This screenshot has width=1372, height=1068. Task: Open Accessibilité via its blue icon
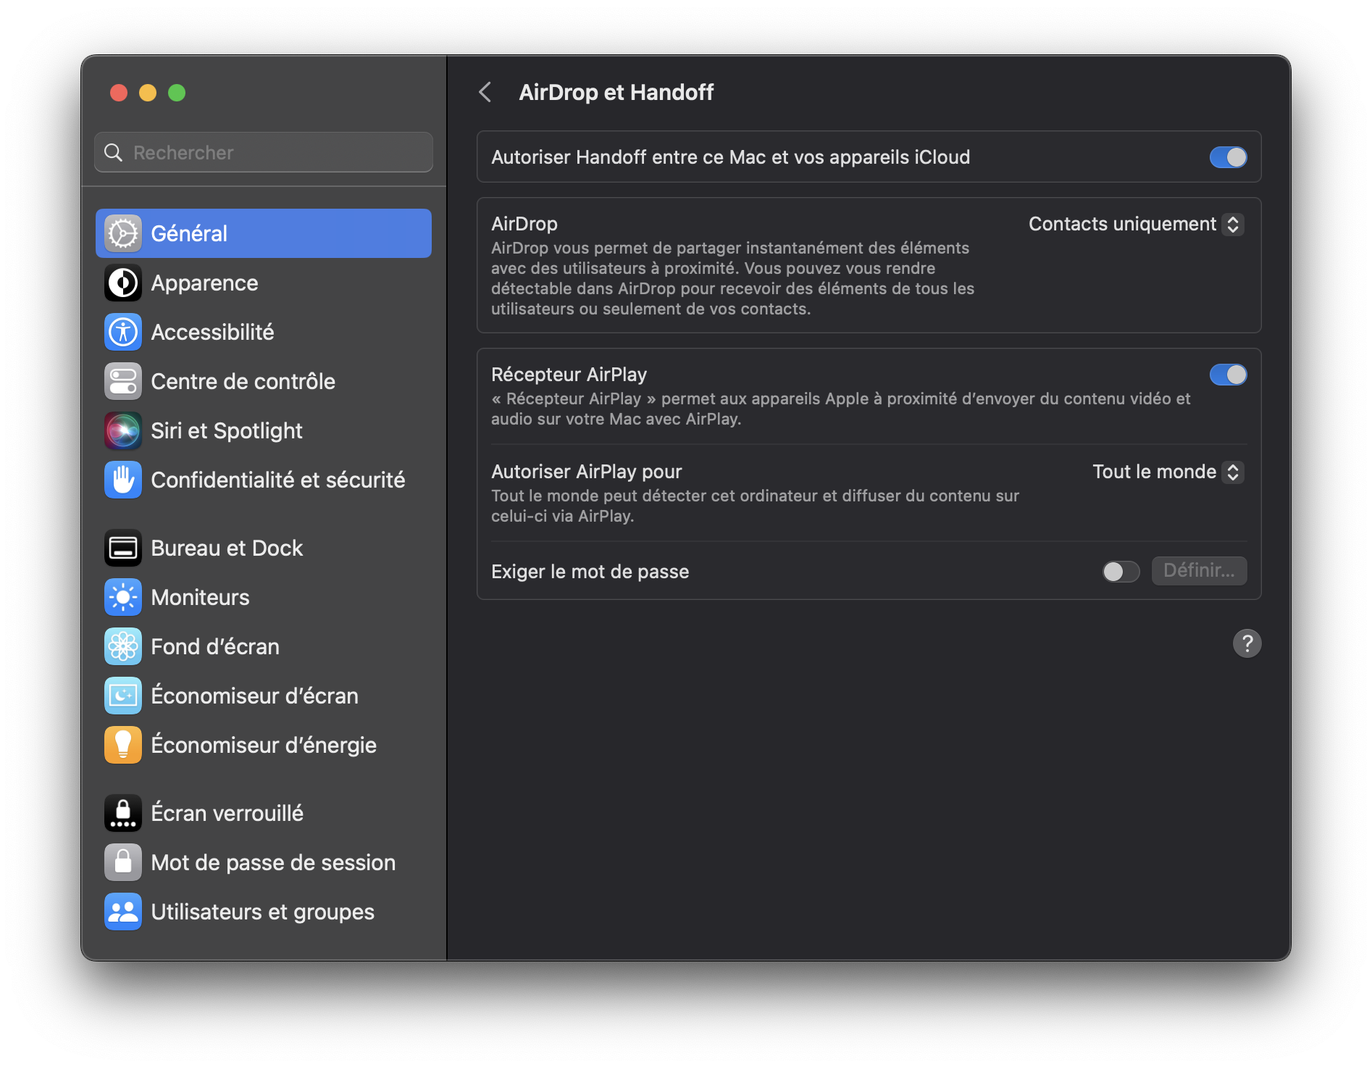click(x=123, y=332)
